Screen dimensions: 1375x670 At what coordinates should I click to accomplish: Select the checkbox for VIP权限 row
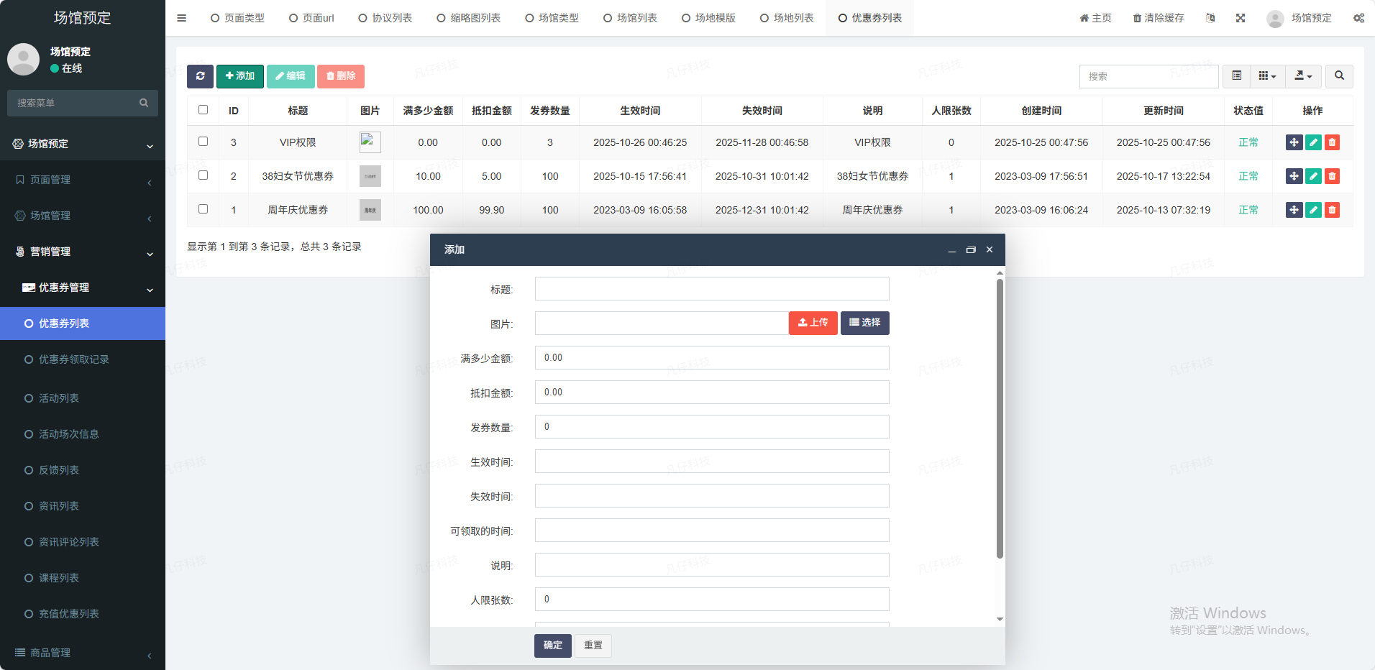point(203,142)
